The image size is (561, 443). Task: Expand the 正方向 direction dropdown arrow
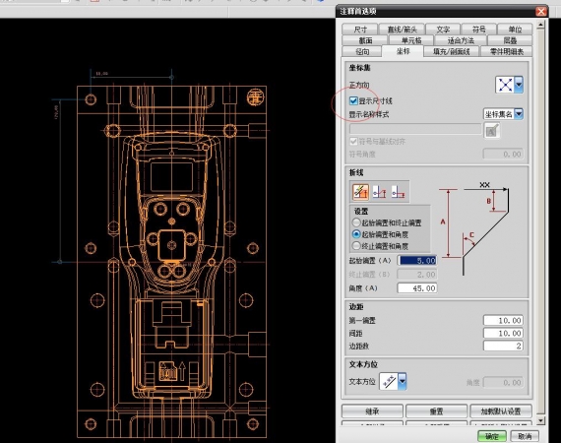519,85
